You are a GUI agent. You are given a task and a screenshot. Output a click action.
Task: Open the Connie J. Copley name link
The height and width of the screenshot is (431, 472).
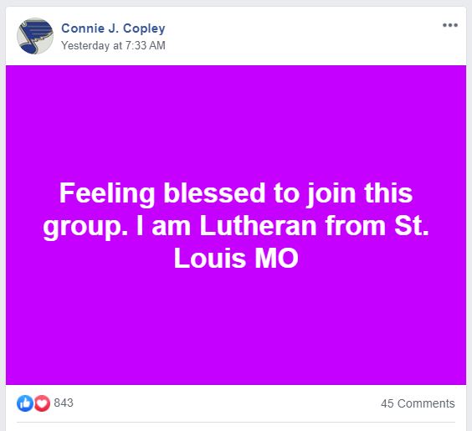click(x=113, y=28)
